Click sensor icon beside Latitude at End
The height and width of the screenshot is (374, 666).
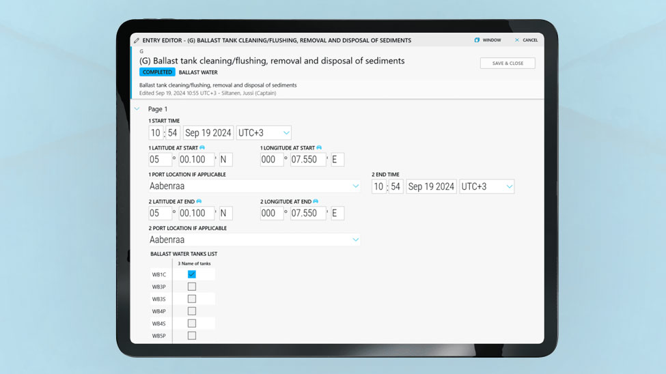click(x=199, y=201)
